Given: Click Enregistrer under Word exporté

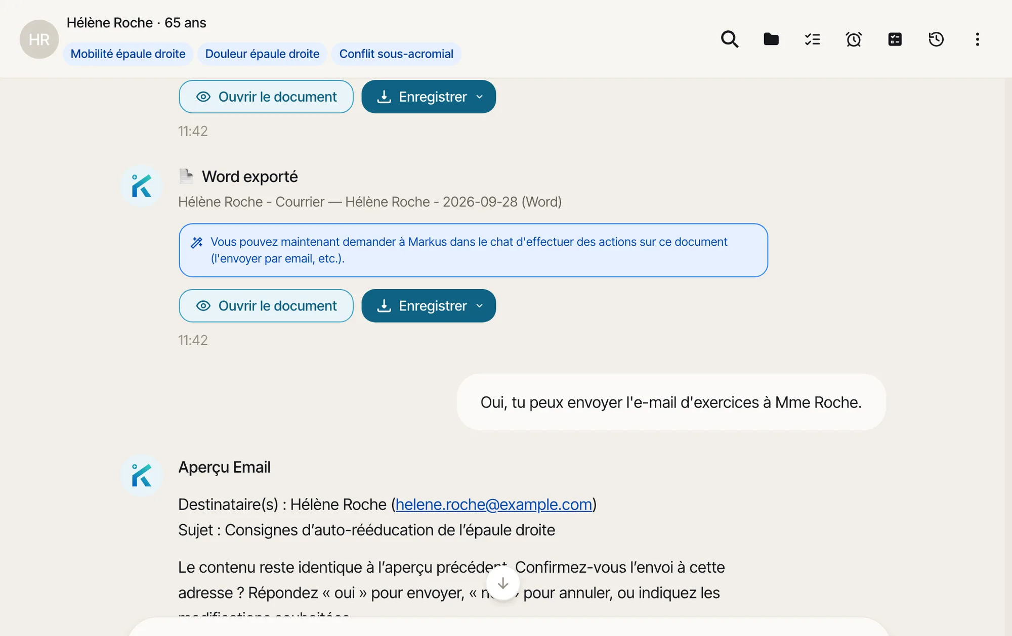Looking at the screenshot, I should (429, 306).
